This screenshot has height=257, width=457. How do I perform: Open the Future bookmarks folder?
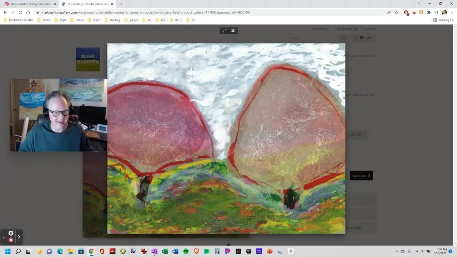[x=77, y=20]
